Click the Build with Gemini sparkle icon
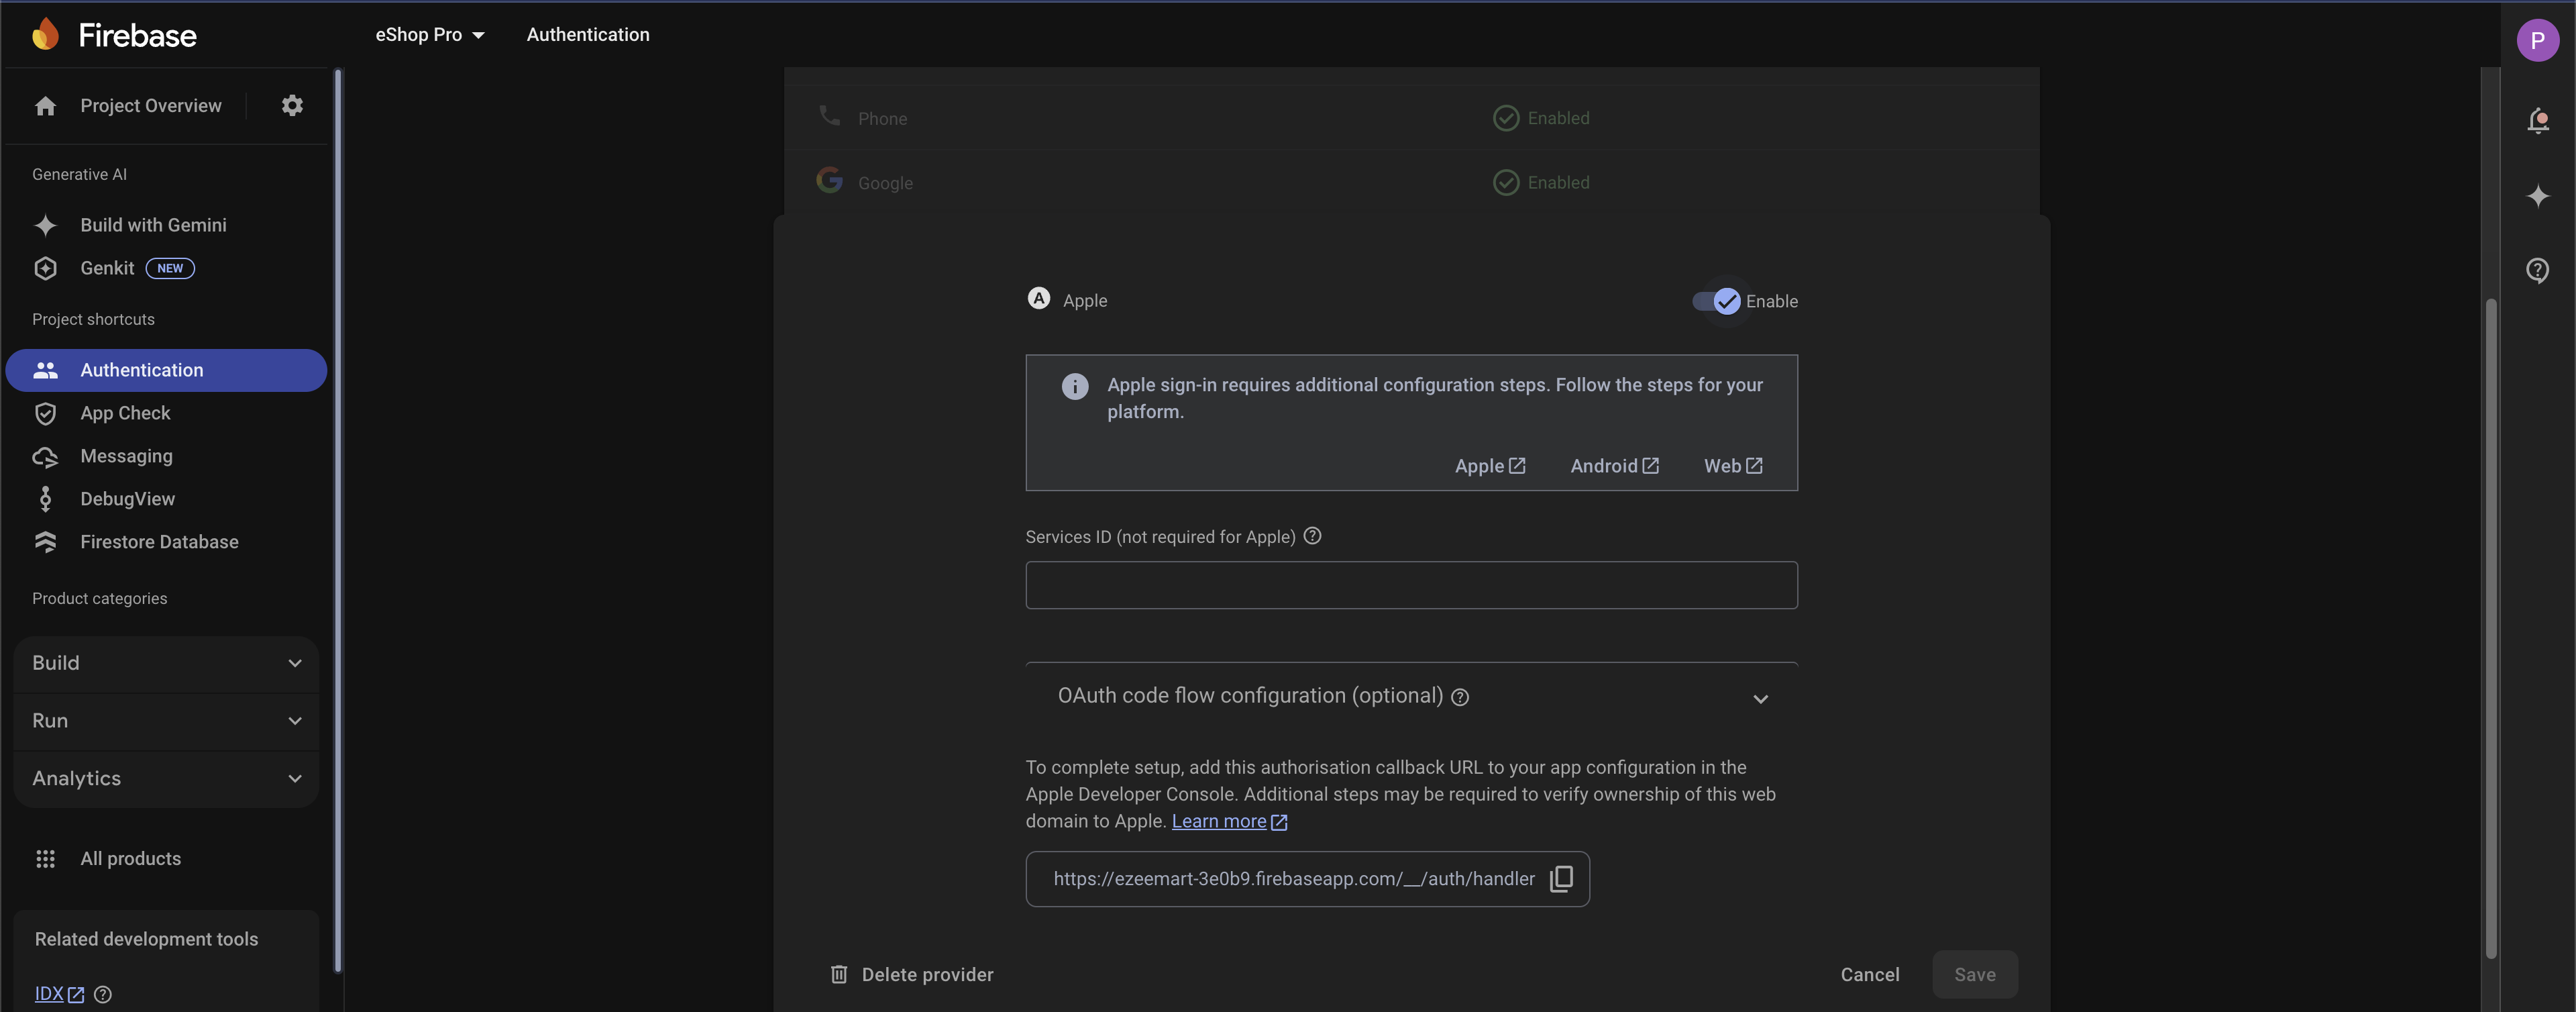 tap(45, 225)
